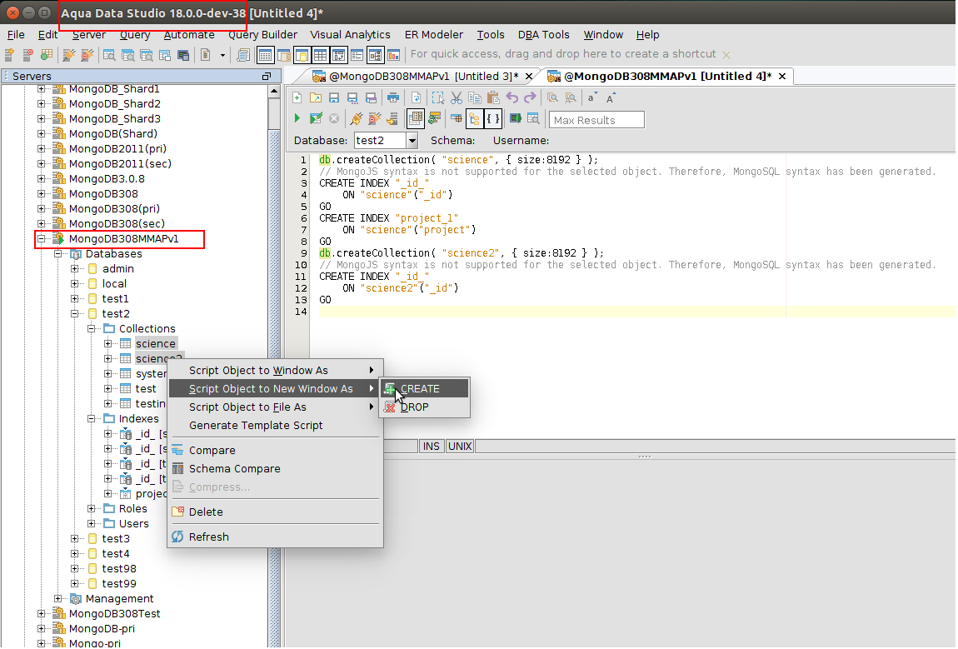Click the gray cancel execution icon
Screen dimensions: 958x649
pyautogui.click(x=334, y=118)
